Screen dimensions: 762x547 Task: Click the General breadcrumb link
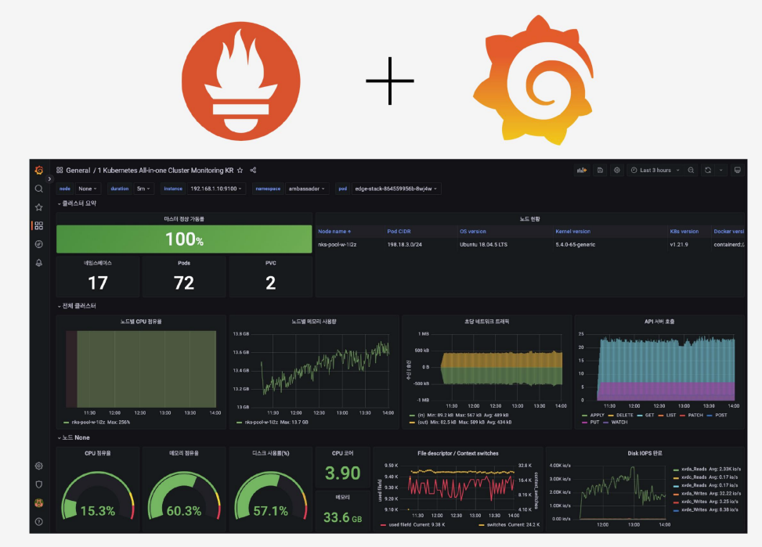point(78,171)
